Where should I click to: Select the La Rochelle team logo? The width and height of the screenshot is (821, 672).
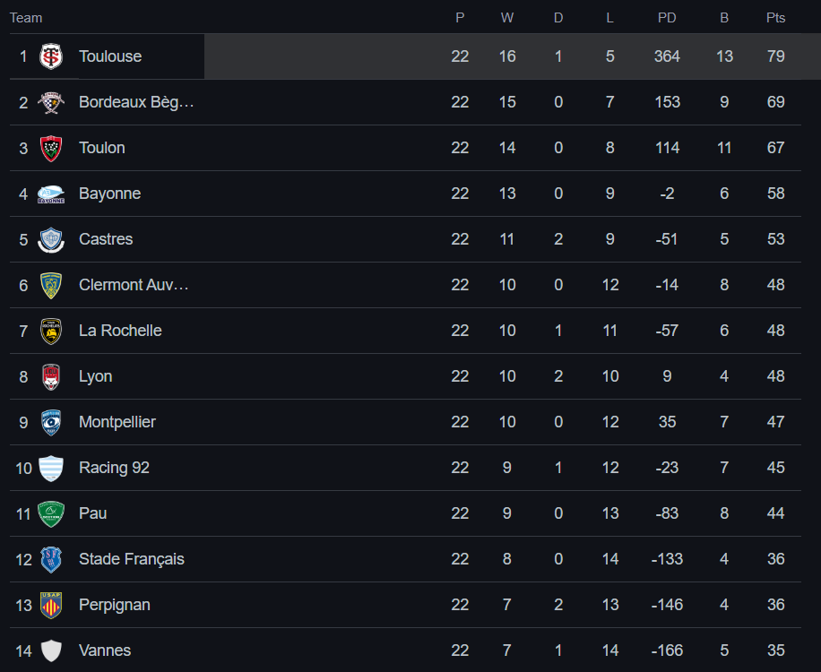tap(51, 331)
